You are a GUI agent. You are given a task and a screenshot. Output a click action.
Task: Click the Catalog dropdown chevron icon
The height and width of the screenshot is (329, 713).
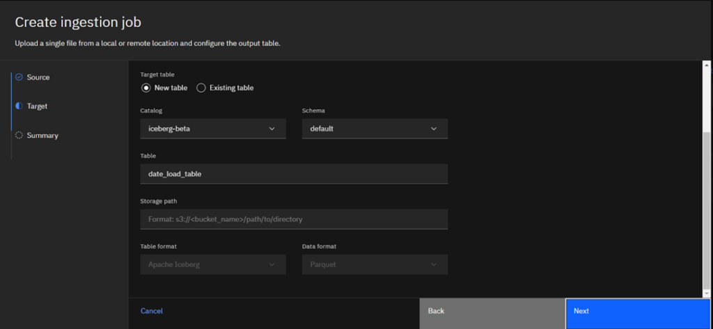pos(272,129)
